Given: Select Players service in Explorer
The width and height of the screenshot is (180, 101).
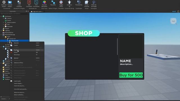Looking at the screenshot, I should [x=7, y=29].
